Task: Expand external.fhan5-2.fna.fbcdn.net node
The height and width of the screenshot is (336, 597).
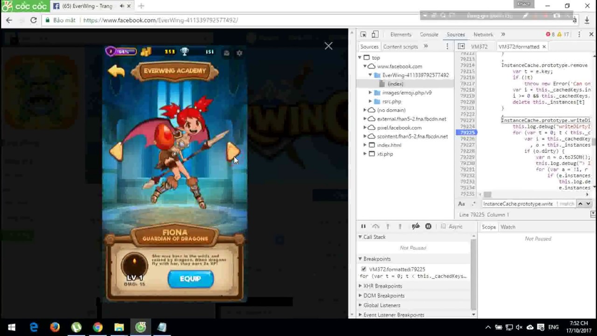Action: [365, 119]
